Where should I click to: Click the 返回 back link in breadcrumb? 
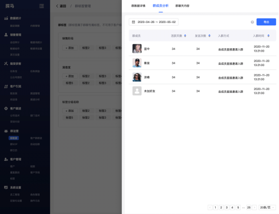click(63, 6)
